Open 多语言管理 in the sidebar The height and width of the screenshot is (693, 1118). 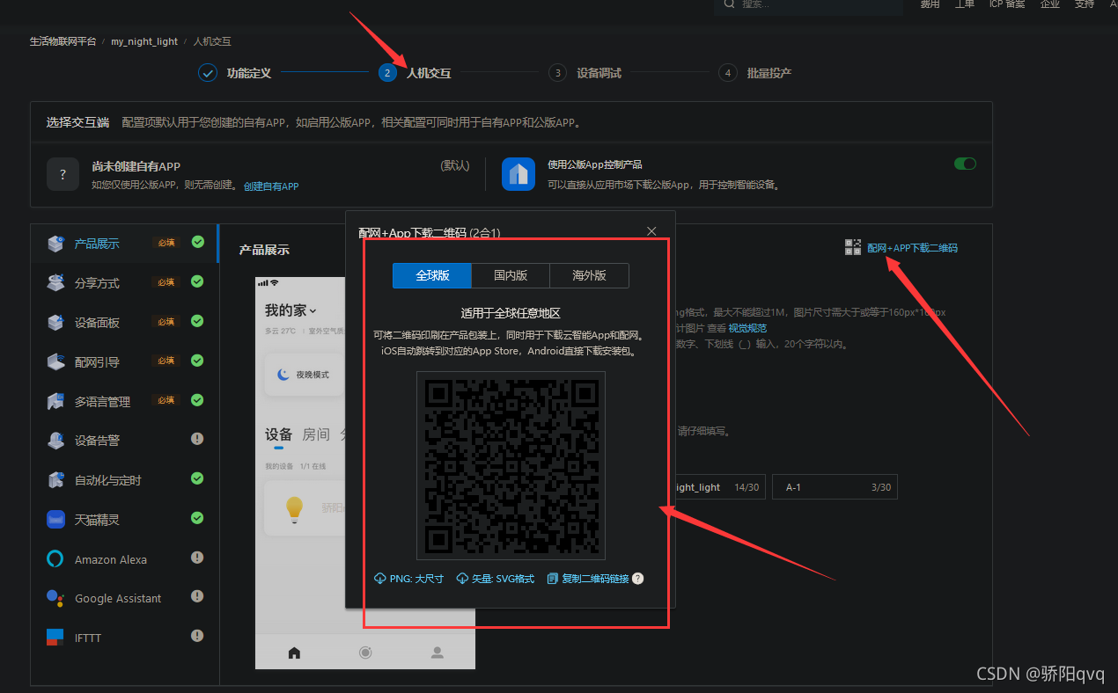[124, 401]
